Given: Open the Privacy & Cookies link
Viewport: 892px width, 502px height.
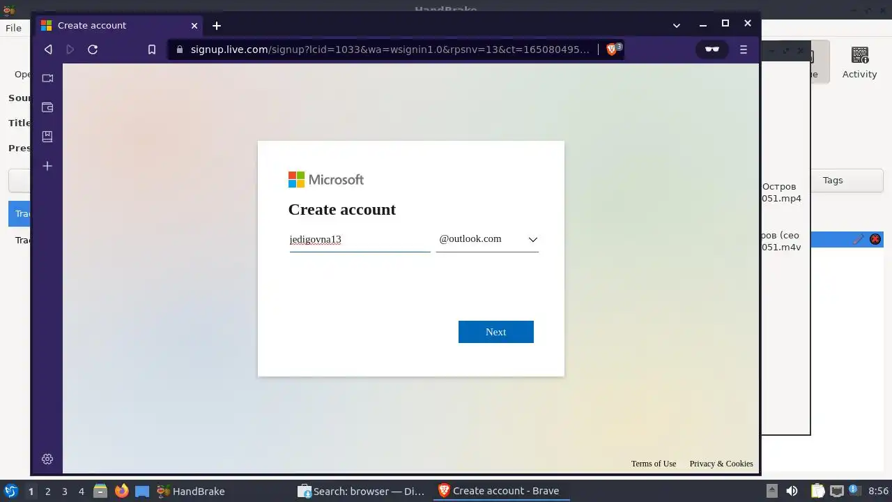Looking at the screenshot, I should coord(721,464).
